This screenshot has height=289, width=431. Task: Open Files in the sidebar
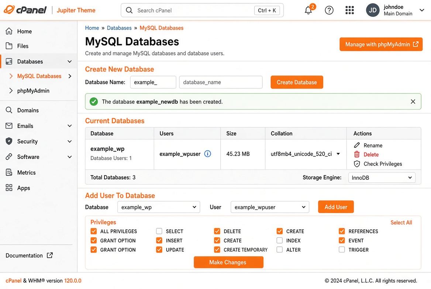click(23, 46)
